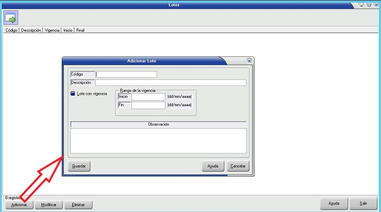
Task: Focus the Descripción input field
Action: tap(170, 83)
